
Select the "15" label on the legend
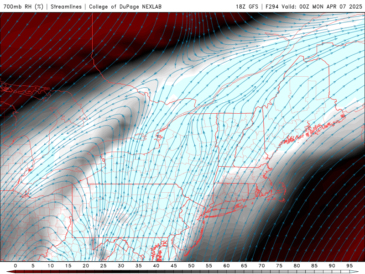point(68,266)
